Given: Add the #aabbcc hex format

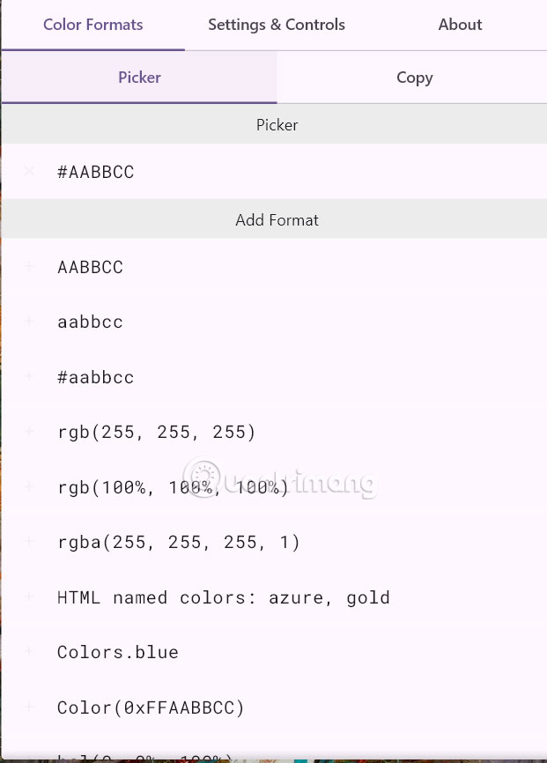Looking at the screenshot, I should click(29, 377).
